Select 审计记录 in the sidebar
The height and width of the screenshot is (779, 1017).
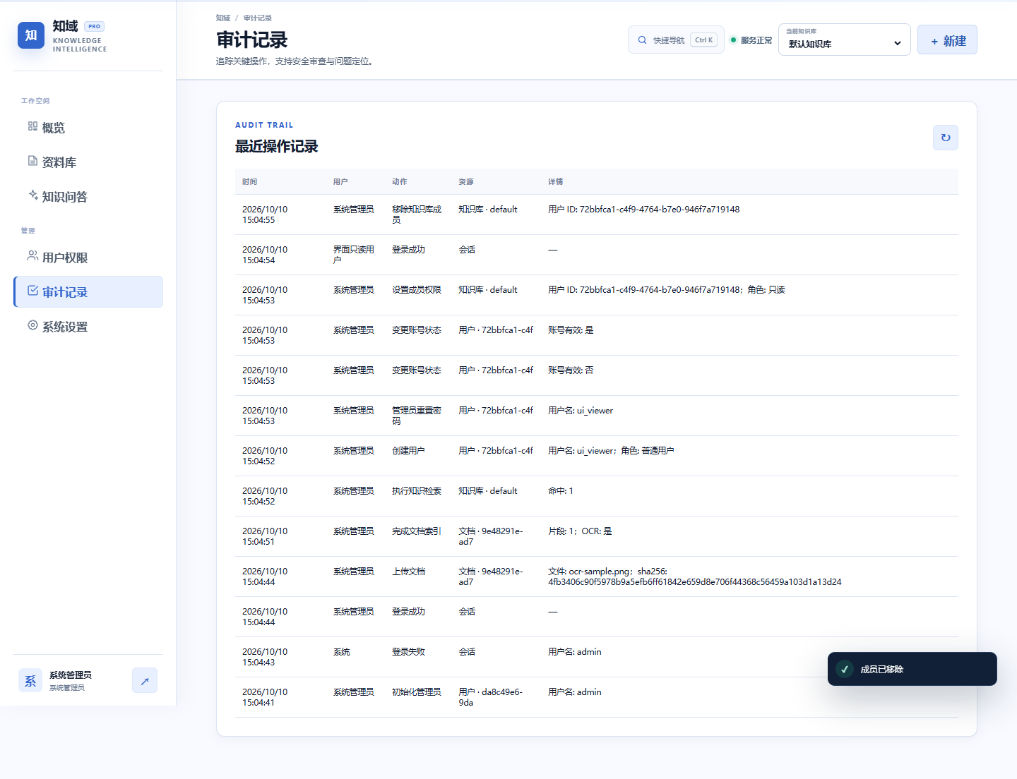pyautogui.click(x=88, y=292)
